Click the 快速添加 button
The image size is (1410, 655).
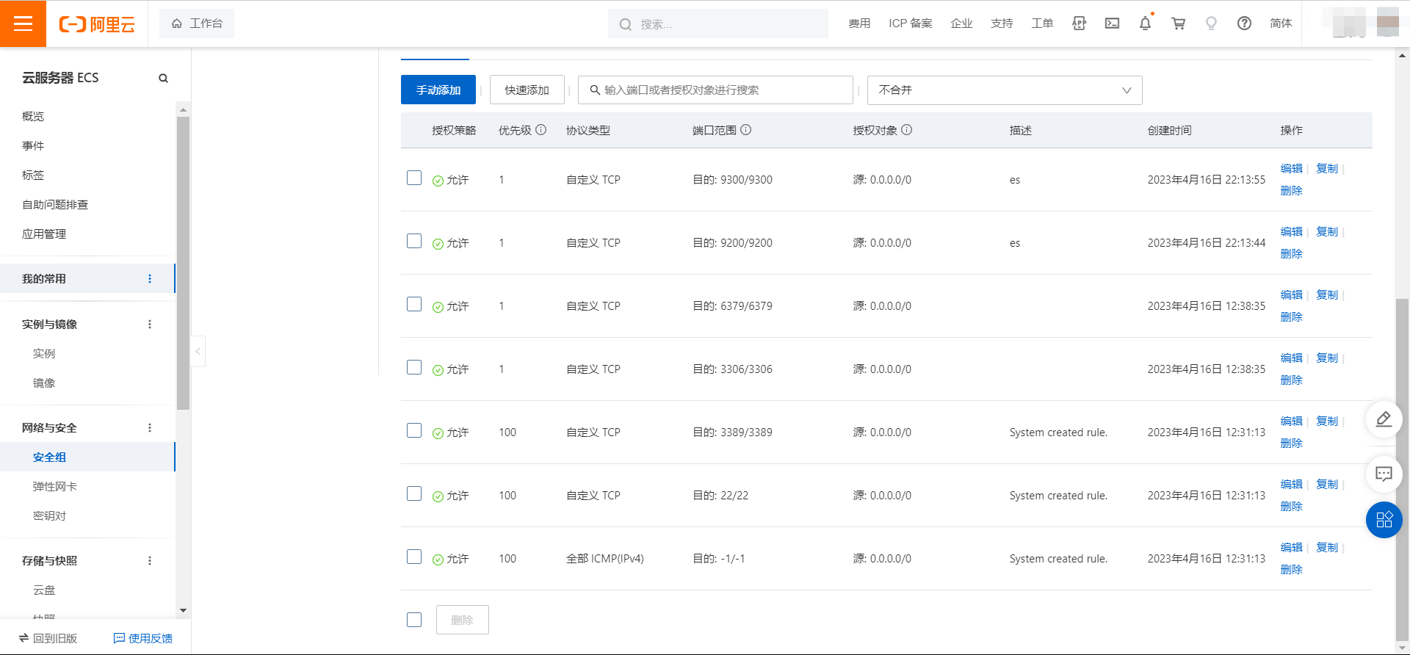pos(527,90)
